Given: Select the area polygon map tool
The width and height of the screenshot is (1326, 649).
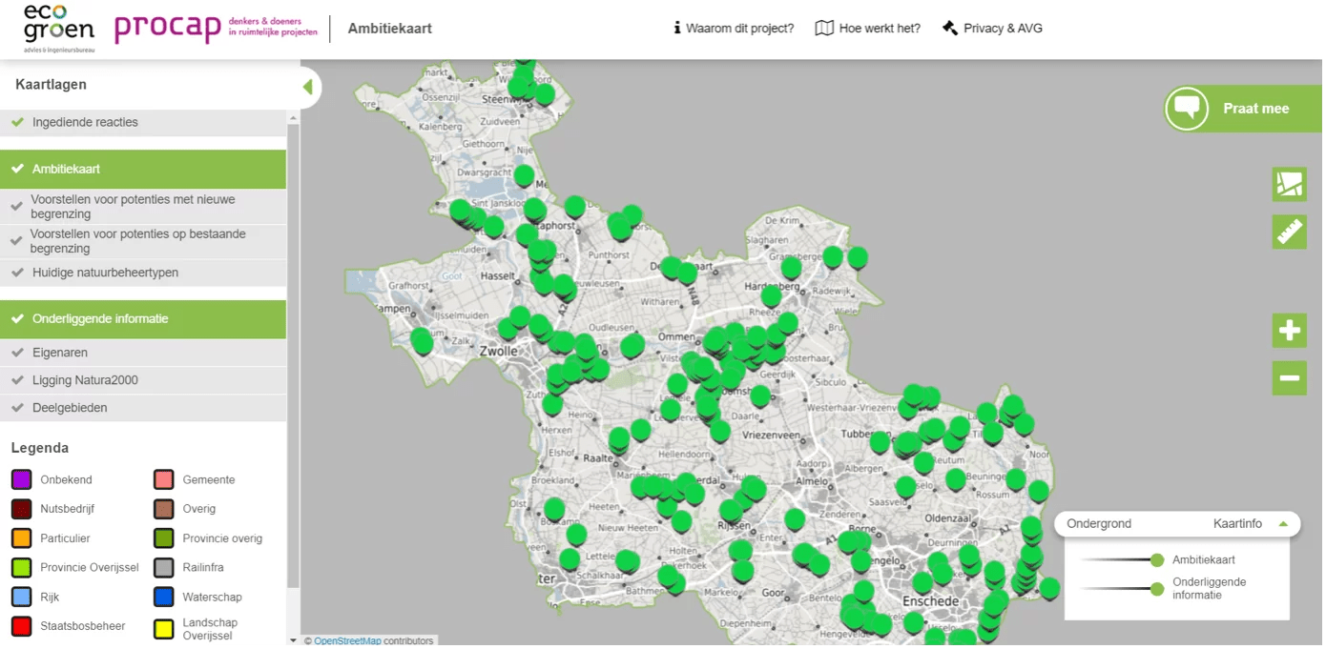Looking at the screenshot, I should pos(1289,184).
